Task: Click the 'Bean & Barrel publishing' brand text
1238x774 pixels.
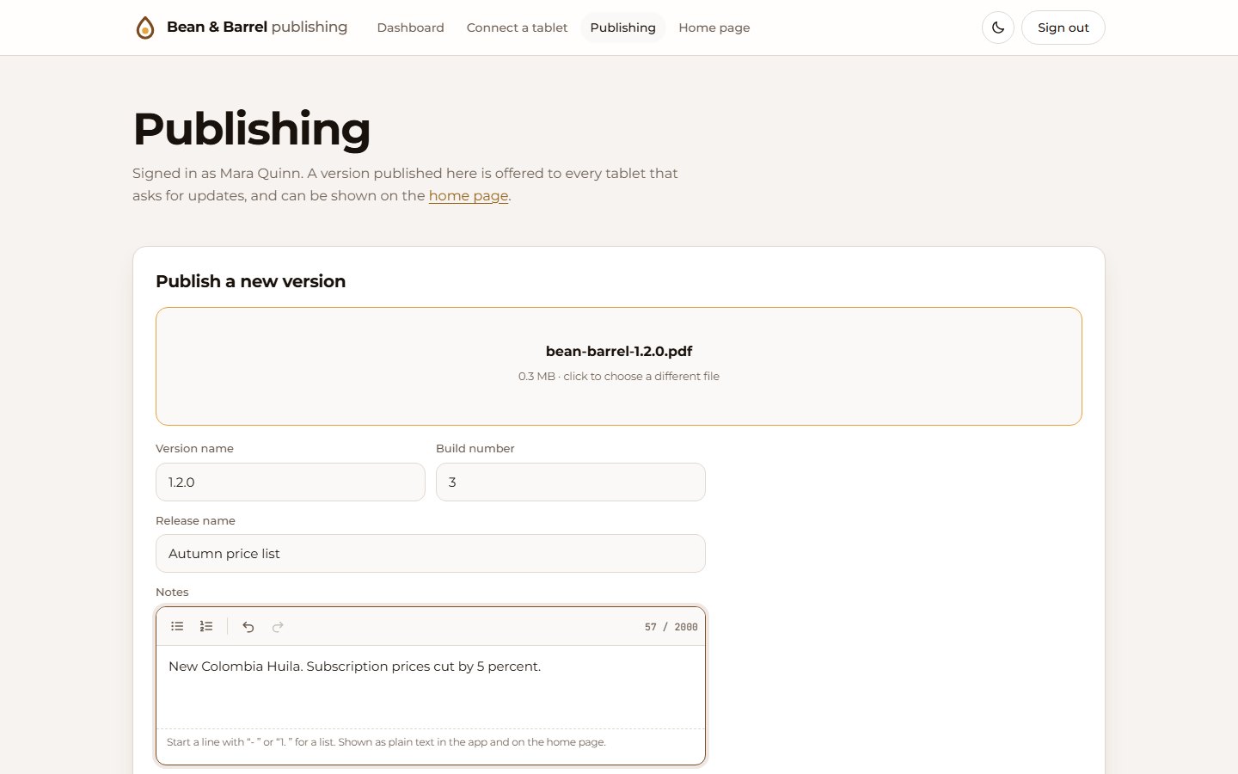Action: [x=257, y=27]
